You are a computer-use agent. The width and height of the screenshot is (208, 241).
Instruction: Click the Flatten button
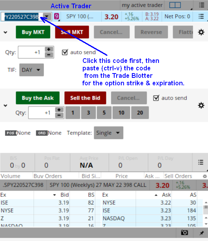pos(183,32)
